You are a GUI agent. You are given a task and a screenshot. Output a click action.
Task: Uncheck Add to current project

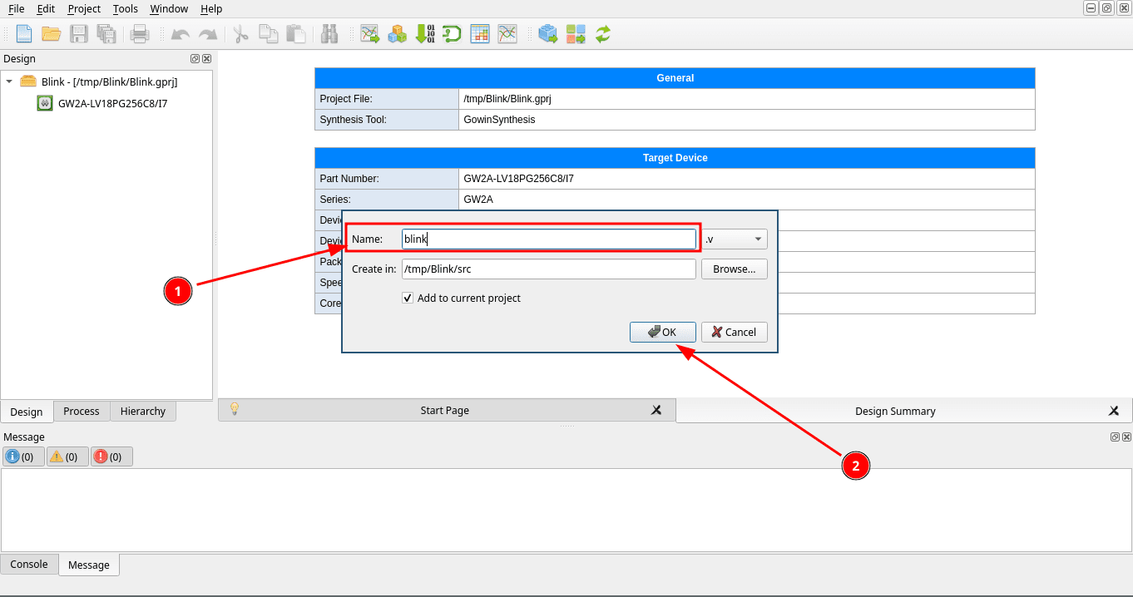click(x=408, y=298)
